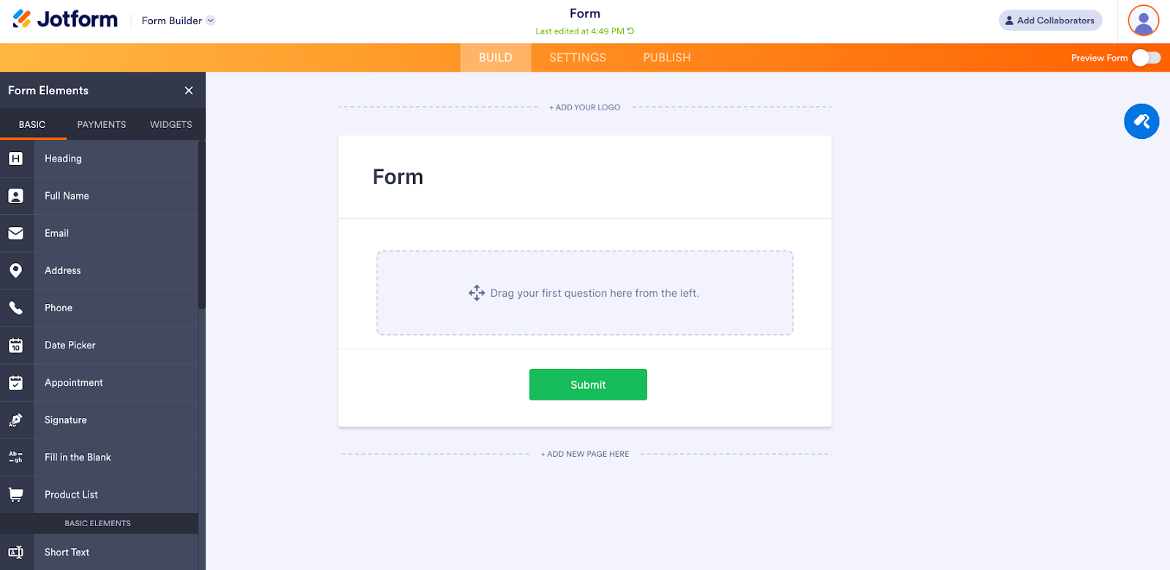Click the Date Picker calendar icon
Viewport: 1170px width, 570px height.
pyautogui.click(x=16, y=346)
